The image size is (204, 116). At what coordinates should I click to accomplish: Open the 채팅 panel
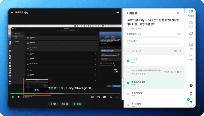[191, 46]
